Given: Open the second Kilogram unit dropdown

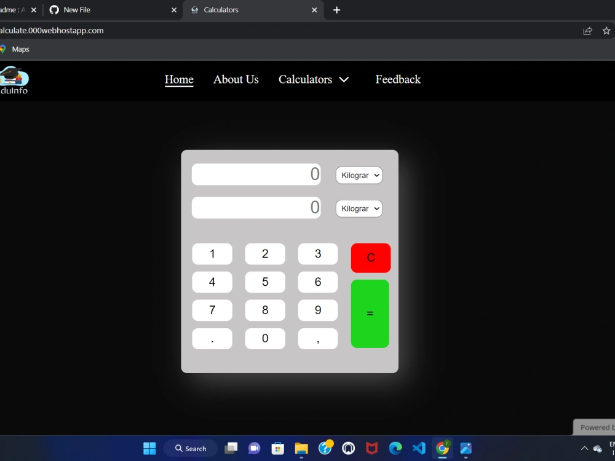Looking at the screenshot, I should [359, 208].
